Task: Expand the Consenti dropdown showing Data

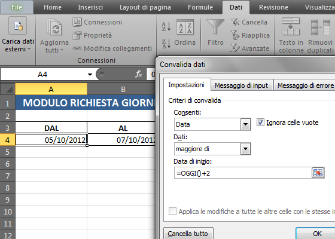Action: coord(245,124)
